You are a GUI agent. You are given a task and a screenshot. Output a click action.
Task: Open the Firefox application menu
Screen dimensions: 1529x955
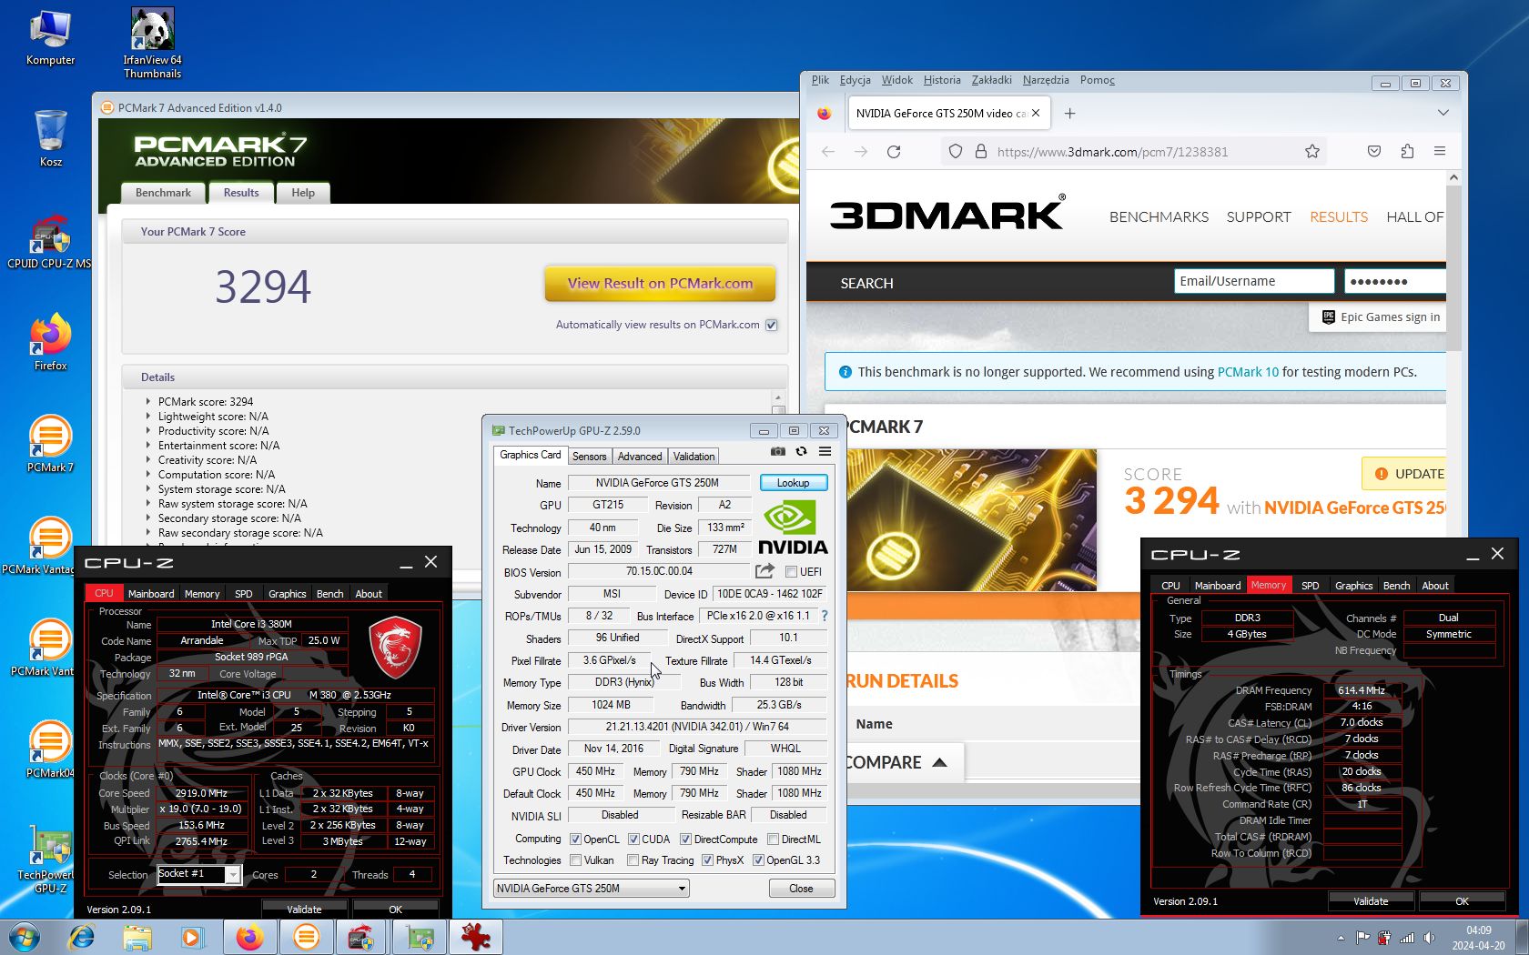pos(1440,152)
